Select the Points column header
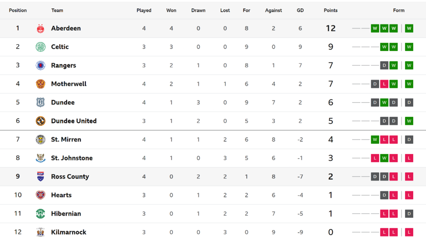426x239 pixels. (x=330, y=10)
